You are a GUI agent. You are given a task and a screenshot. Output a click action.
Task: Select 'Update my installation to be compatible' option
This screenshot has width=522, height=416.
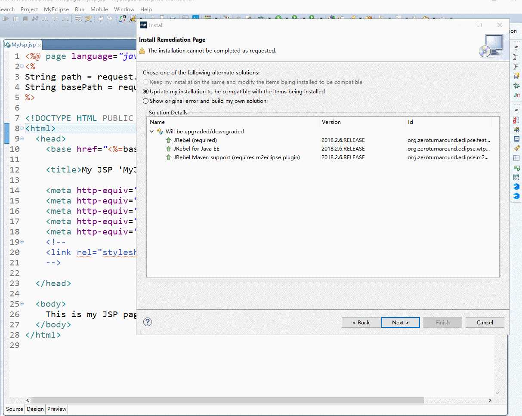[x=234, y=92]
